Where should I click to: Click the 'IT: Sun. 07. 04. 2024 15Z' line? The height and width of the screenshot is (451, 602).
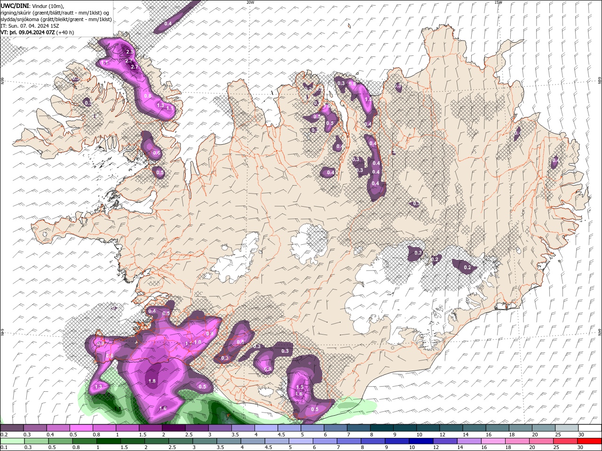tap(30, 26)
